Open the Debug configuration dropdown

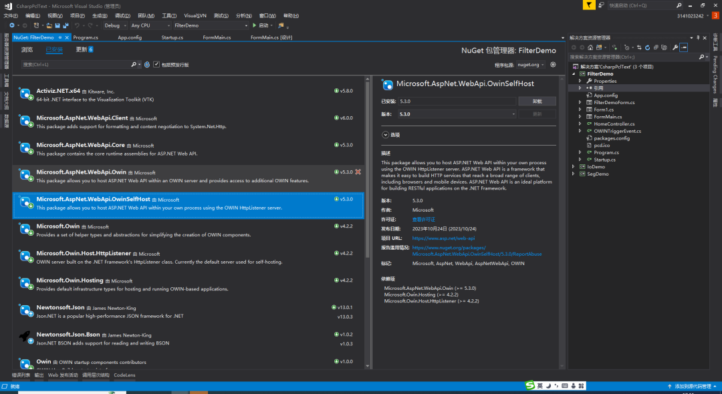coord(115,25)
